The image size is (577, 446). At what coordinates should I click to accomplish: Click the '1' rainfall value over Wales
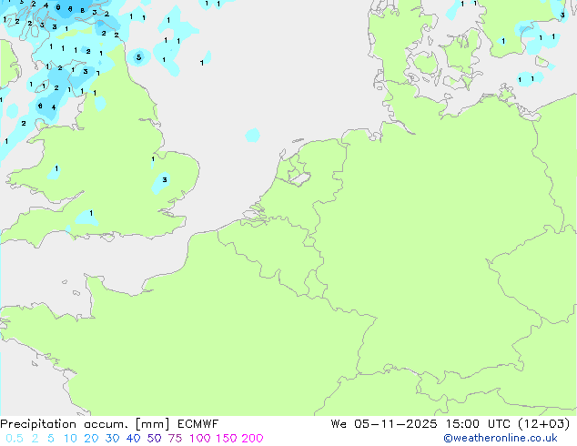[x=56, y=168]
